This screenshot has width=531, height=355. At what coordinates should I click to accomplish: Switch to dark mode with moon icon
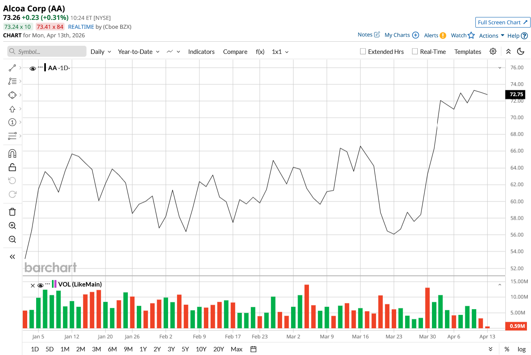click(521, 51)
